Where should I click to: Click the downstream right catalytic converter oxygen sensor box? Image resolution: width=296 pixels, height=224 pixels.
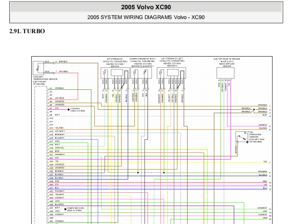point(141,73)
